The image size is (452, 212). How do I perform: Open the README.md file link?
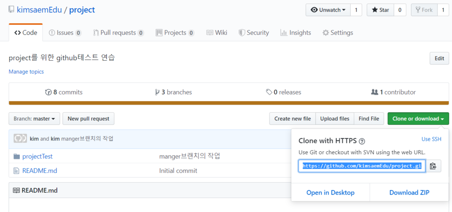pos(40,171)
